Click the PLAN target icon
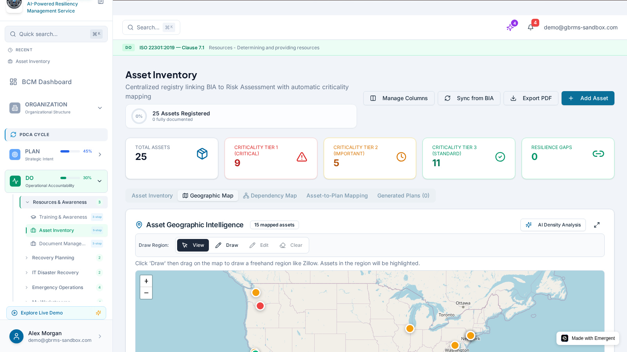 tap(15, 154)
